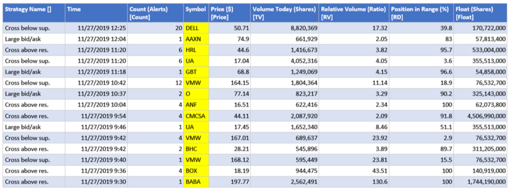The height and width of the screenshot is (192, 514).
Task: Select the time 11/27/2019 12:25 cell
Action: point(97,28)
